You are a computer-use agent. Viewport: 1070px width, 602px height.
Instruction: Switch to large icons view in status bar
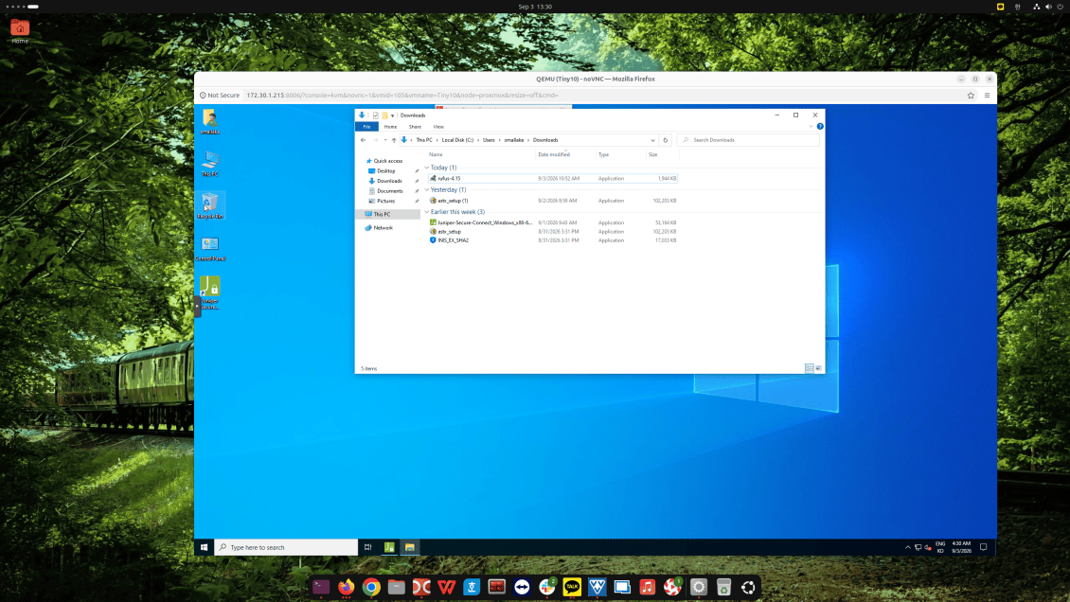[x=818, y=368]
